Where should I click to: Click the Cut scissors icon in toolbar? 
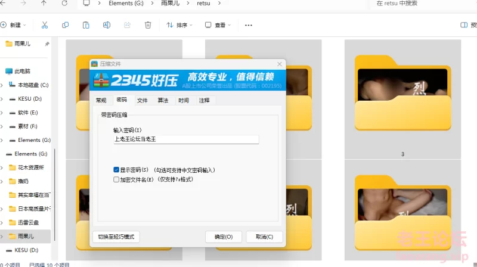coord(45,25)
